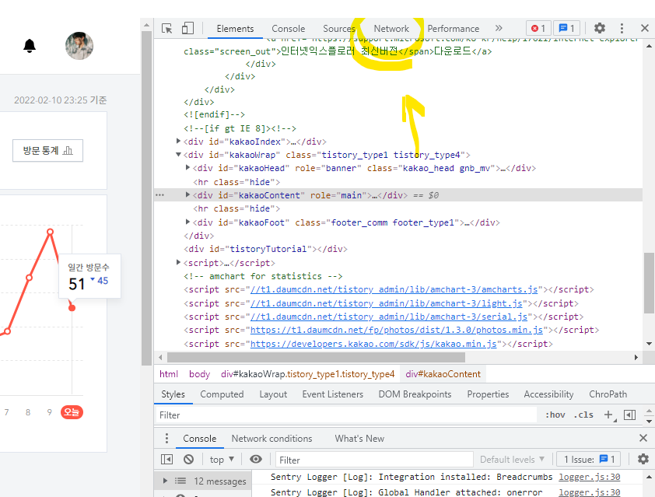This screenshot has width=655, height=497.
Task: Open the Network tab in DevTools
Action: (391, 29)
